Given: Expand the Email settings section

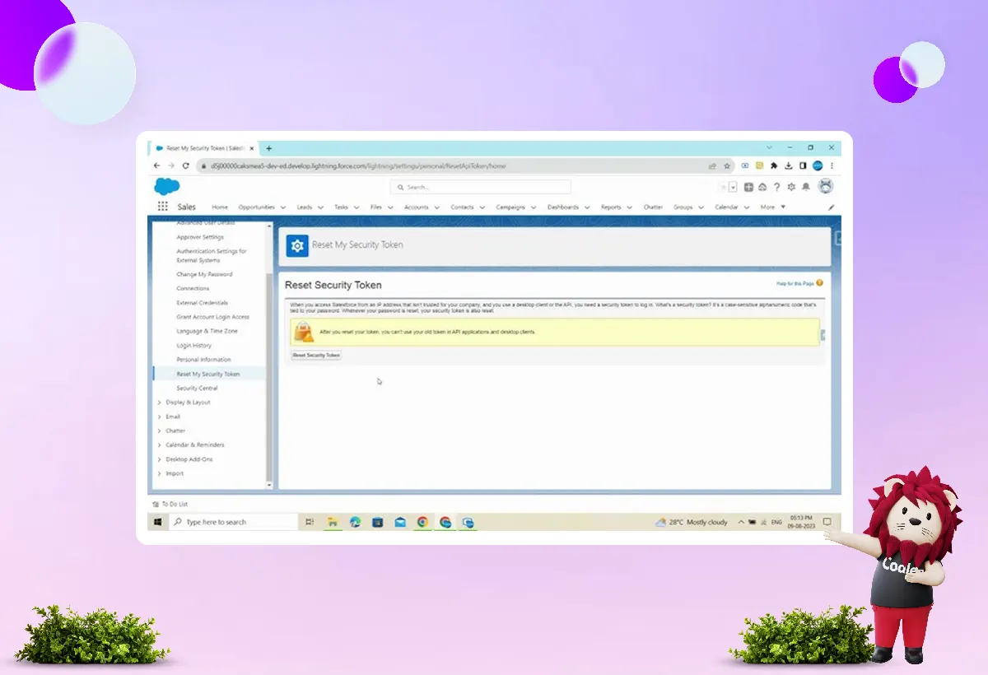Looking at the screenshot, I should point(160,417).
